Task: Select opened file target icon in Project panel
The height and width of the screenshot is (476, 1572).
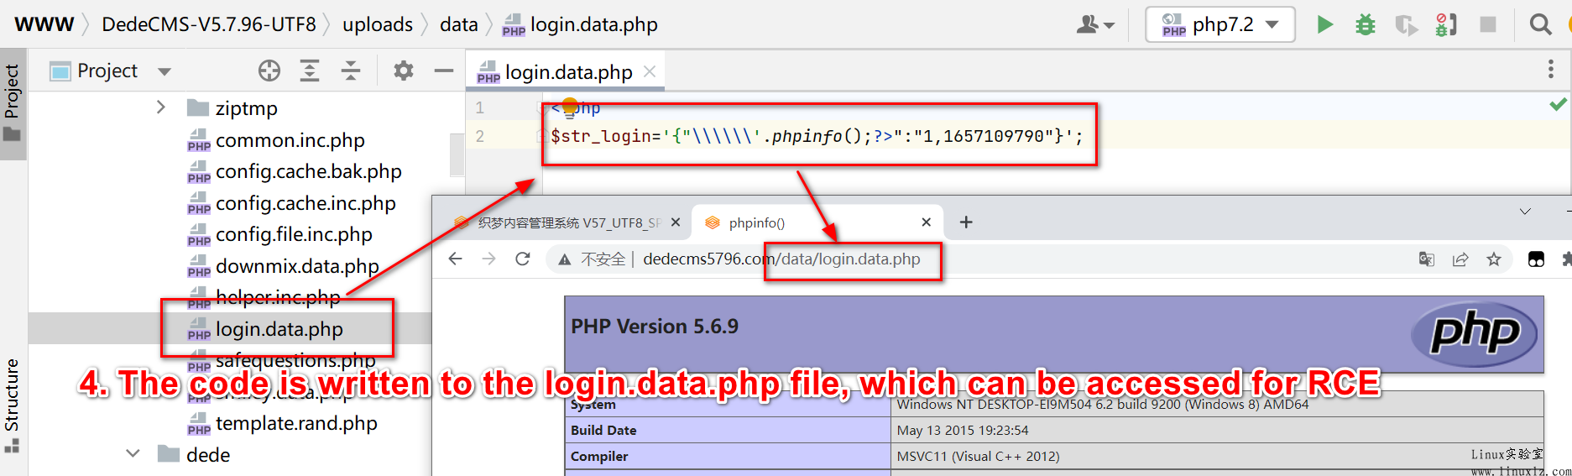Action: (269, 71)
